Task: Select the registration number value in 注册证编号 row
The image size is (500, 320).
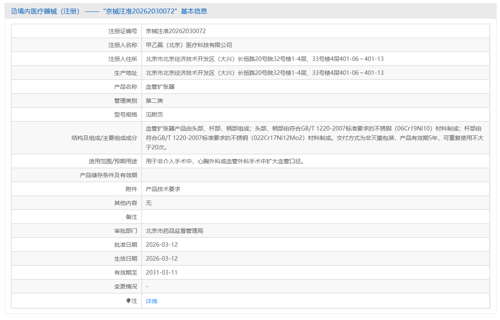Action: tap(176, 31)
